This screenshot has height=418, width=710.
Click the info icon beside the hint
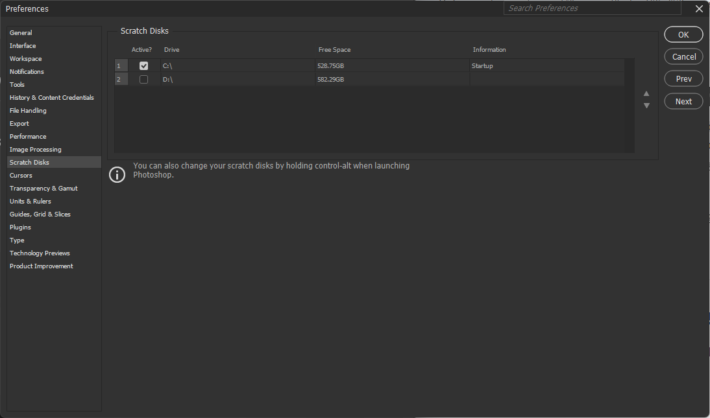point(117,174)
